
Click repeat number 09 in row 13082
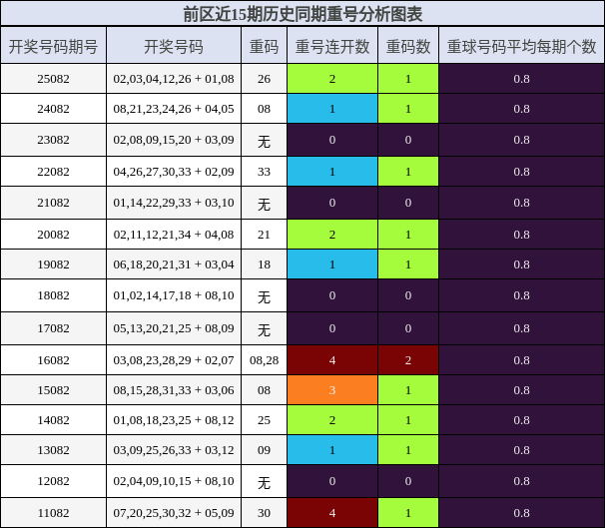[x=264, y=450]
